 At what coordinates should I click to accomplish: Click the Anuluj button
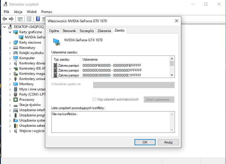point(168,142)
